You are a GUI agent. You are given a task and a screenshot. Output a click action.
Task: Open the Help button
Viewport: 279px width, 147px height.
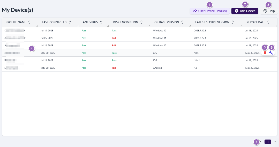click(269, 11)
